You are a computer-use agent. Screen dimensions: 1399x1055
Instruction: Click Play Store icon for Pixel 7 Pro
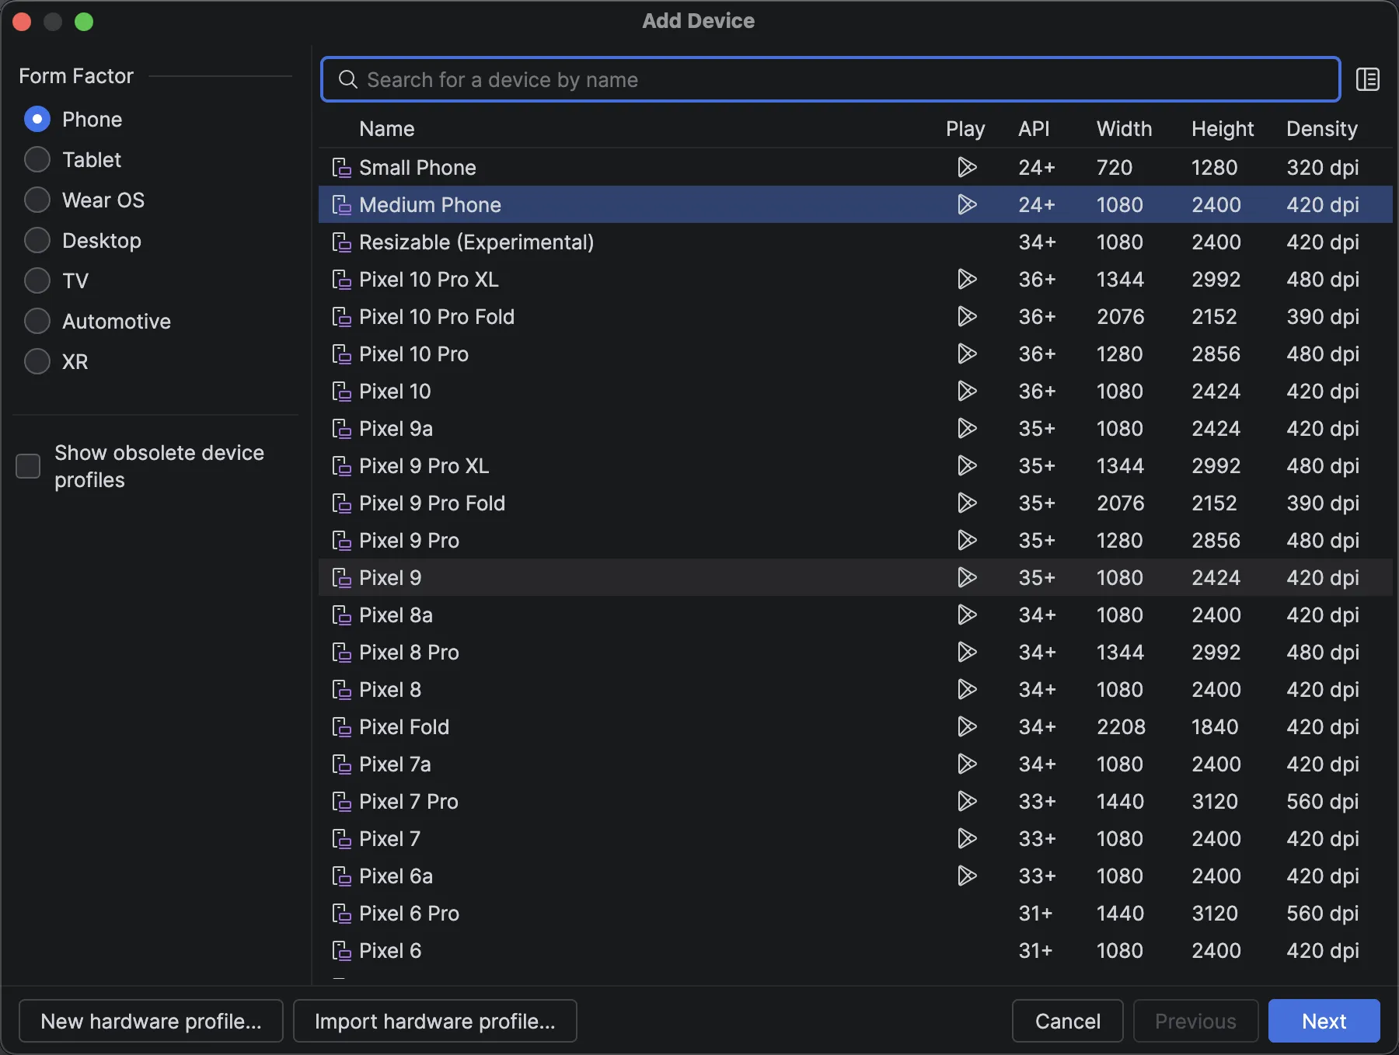point(967,801)
